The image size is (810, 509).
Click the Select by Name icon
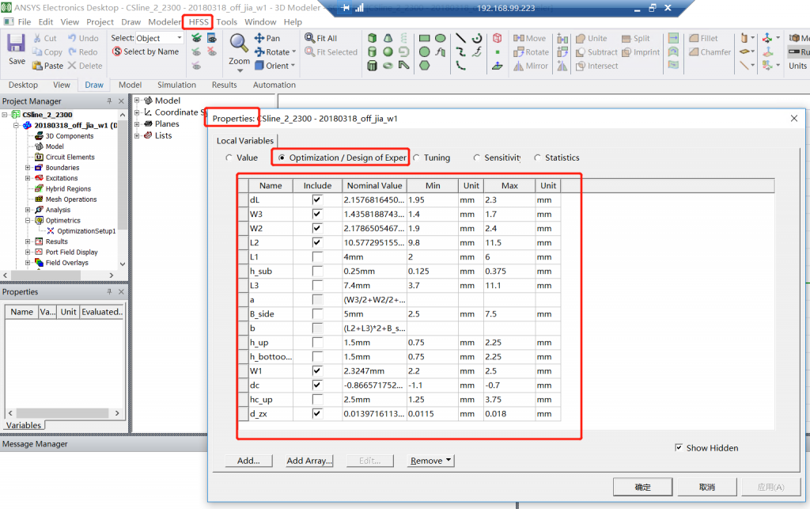[117, 52]
